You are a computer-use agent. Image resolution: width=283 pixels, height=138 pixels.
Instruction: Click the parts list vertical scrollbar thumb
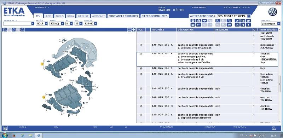pos(279,81)
